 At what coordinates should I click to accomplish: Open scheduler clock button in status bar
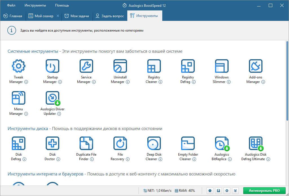210,191
